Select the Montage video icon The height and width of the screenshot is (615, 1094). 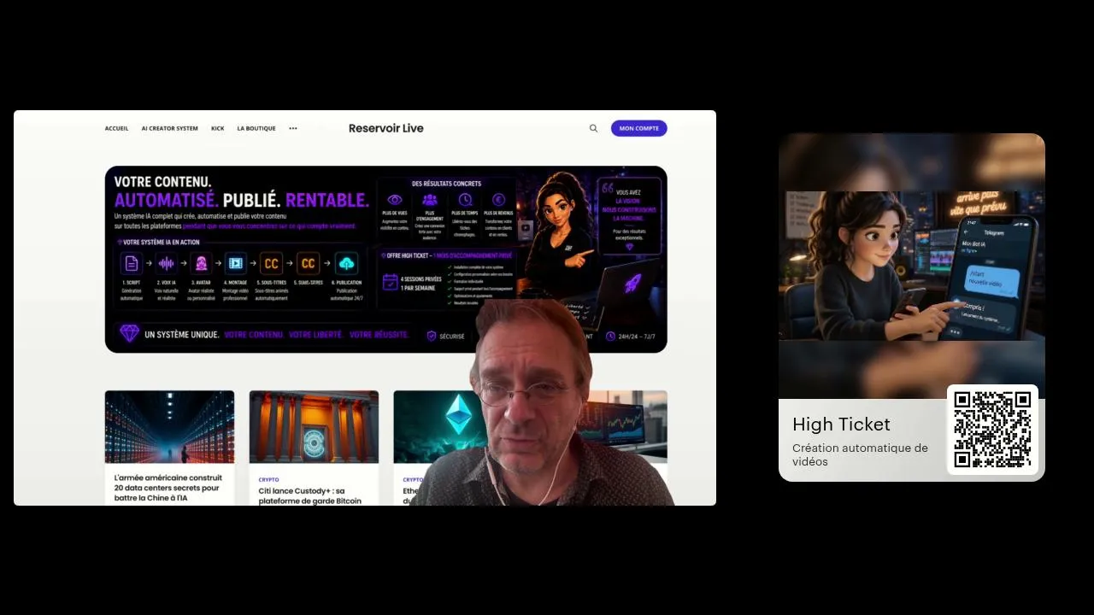pos(236,263)
